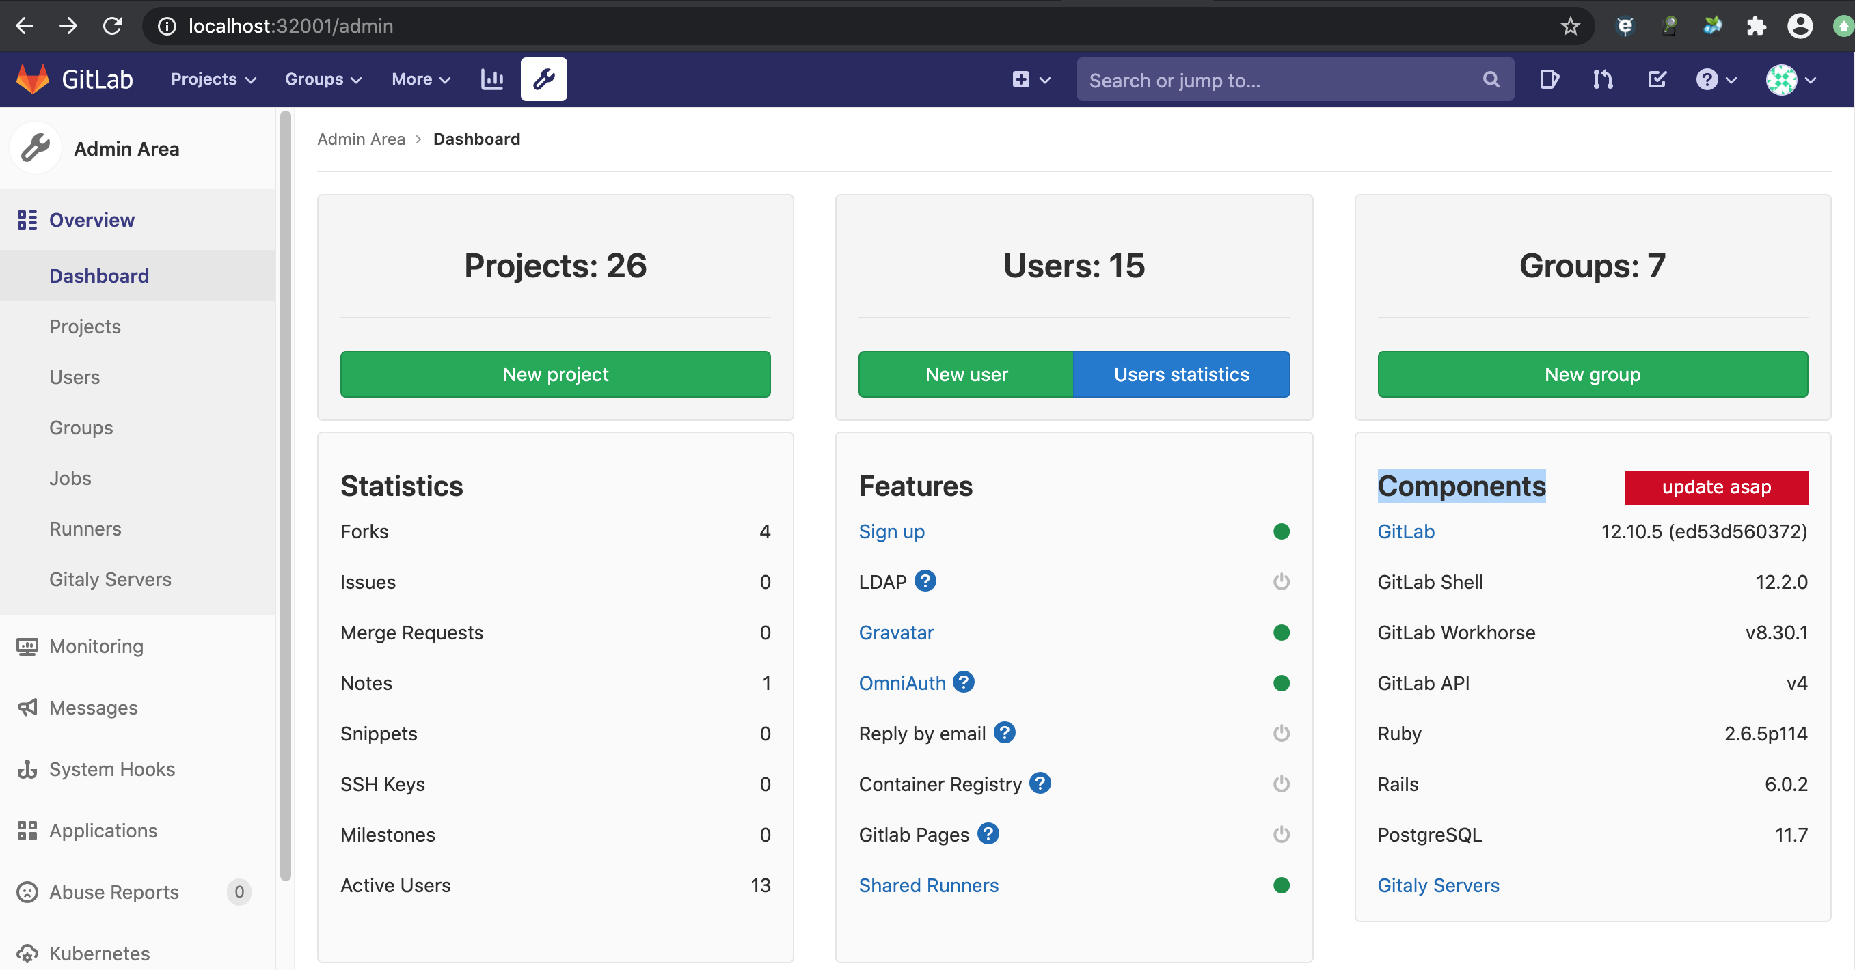
Task: Open the To-Do list checkmark icon
Action: point(1656,79)
